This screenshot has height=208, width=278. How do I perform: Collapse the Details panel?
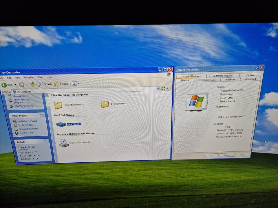pos(46,141)
